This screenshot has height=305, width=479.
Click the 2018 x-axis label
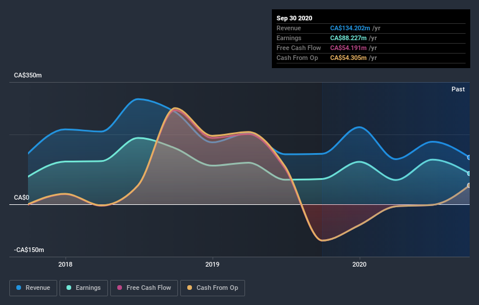pos(65,264)
